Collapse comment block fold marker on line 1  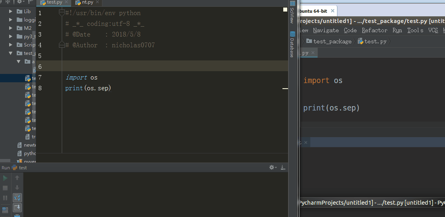pos(62,12)
